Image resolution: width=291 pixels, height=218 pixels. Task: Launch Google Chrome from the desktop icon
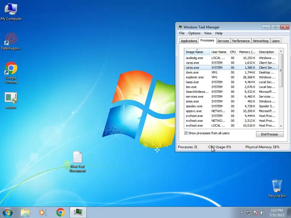tap(11, 73)
